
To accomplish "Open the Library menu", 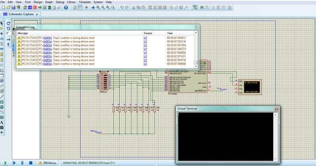I will [71, 2].
